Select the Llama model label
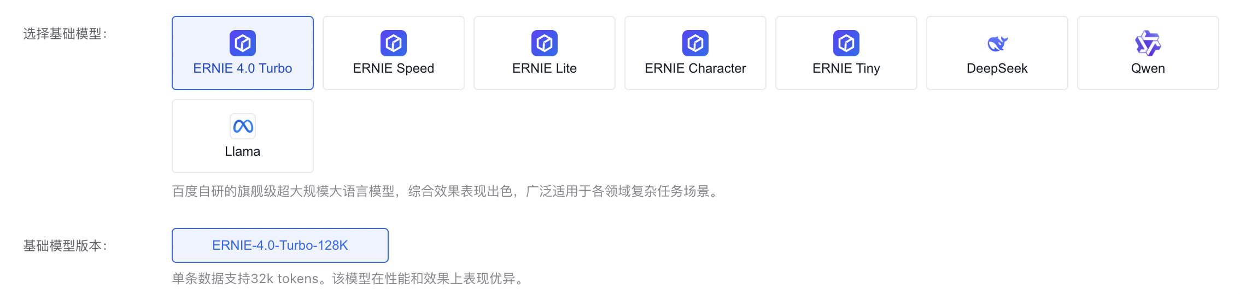This screenshot has width=1240, height=294. tap(243, 151)
